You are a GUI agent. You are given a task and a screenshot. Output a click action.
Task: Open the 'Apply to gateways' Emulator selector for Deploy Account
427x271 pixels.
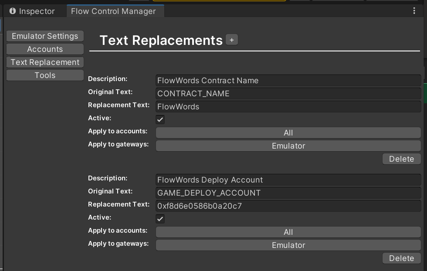[288, 245]
